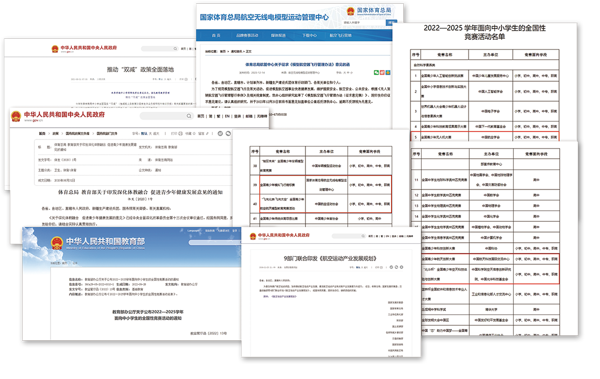Click the search bar on the 教育部 page
Viewport: 600px width, 379px height.
coord(214,242)
